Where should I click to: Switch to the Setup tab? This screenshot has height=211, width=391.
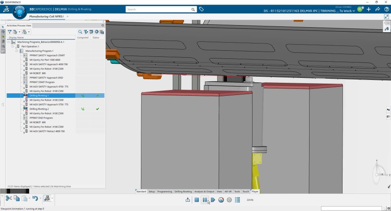[152, 192]
